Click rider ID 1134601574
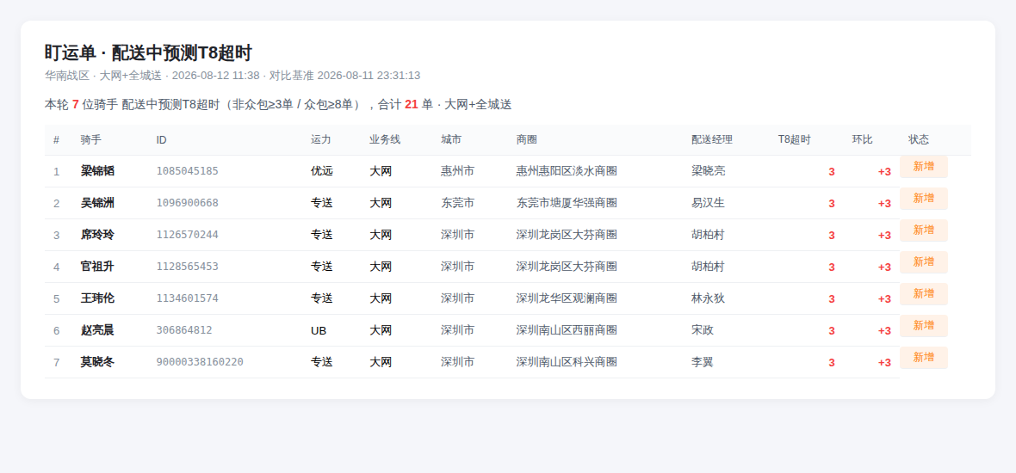Screen dimensions: 1016x473 pyautogui.click(x=187, y=298)
